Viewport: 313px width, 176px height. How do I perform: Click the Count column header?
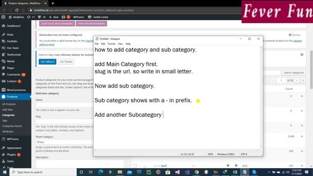point(289,89)
